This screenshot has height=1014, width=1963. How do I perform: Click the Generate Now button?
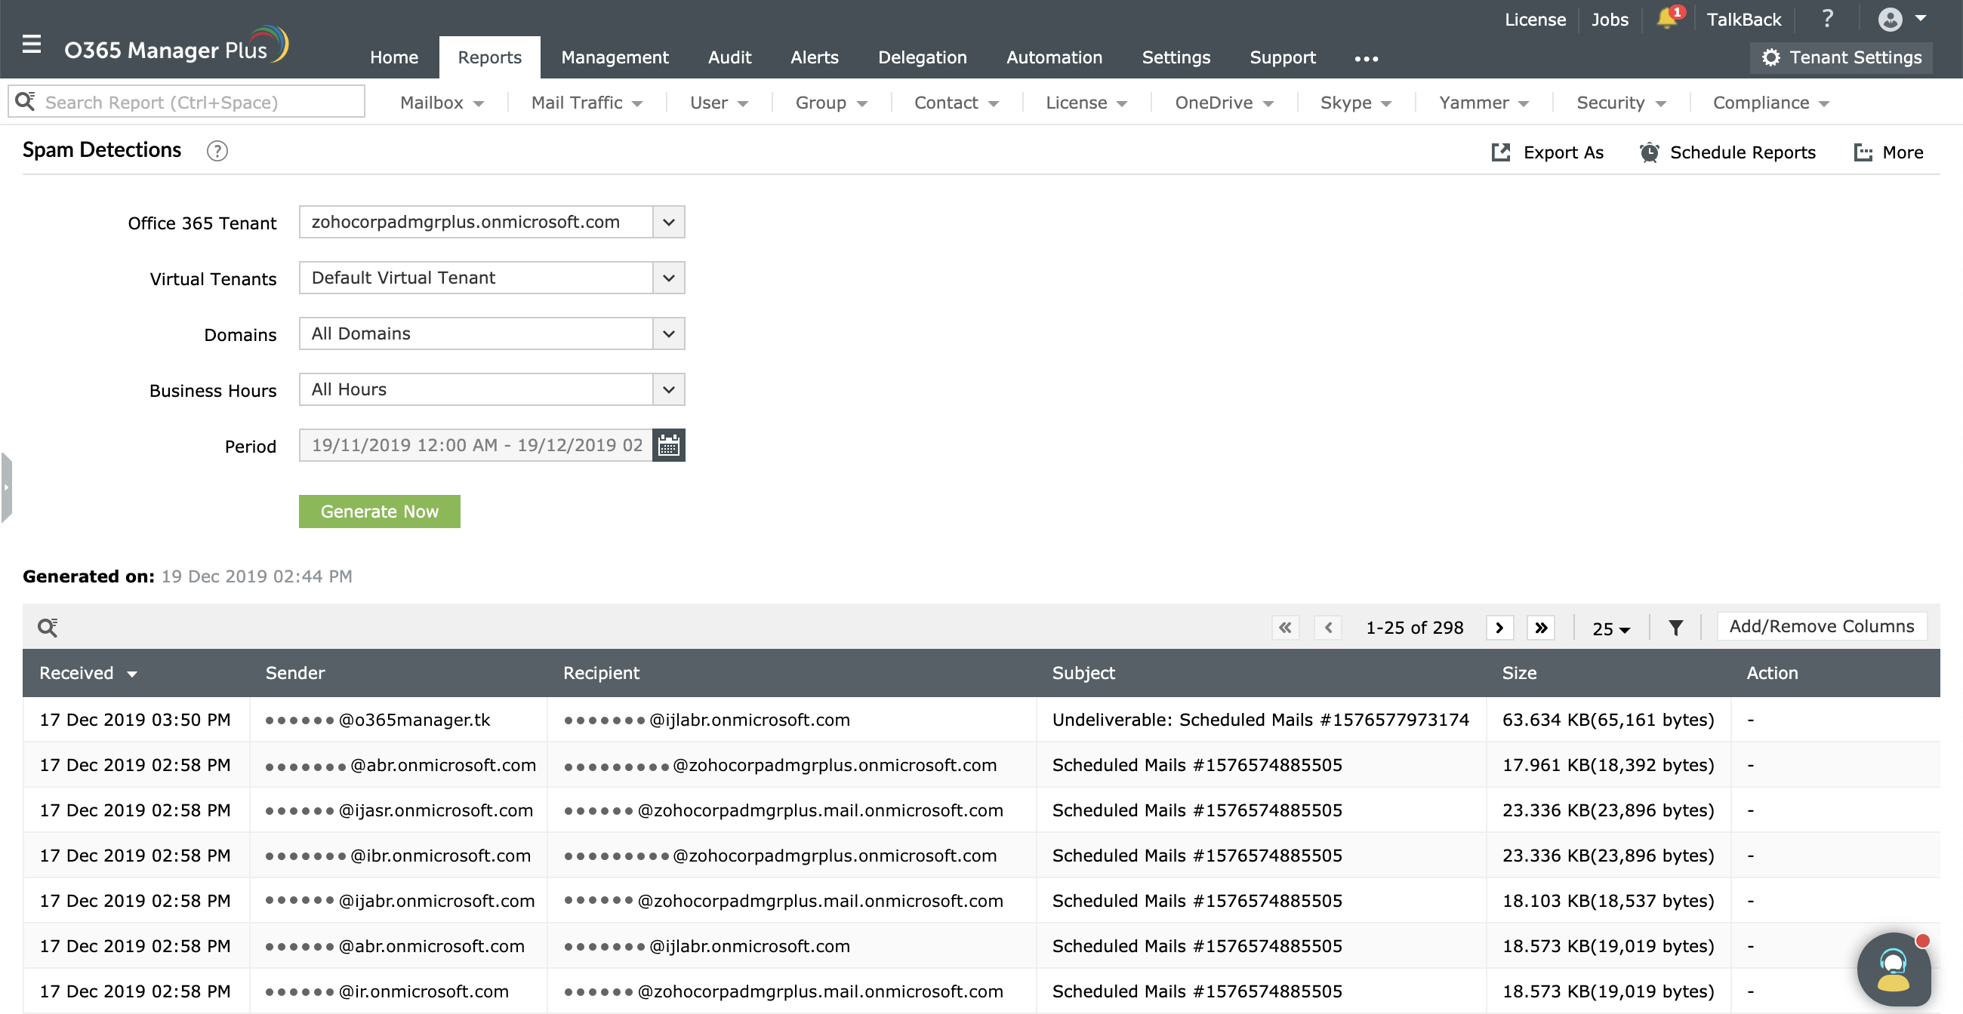coord(379,512)
